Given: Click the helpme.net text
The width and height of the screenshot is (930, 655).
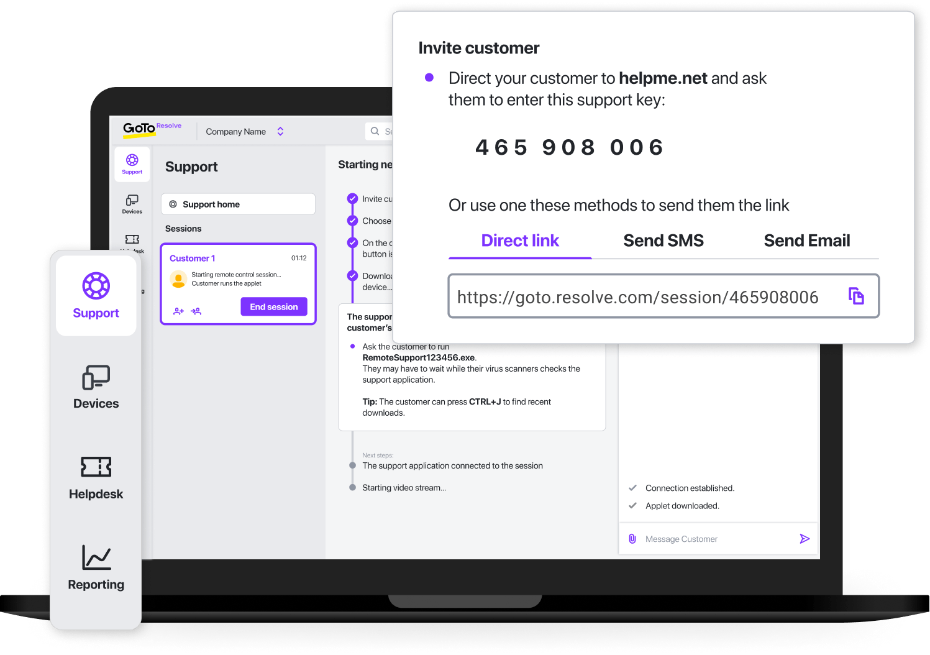Looking at the screenshot, I should click(x=663, y=78).
